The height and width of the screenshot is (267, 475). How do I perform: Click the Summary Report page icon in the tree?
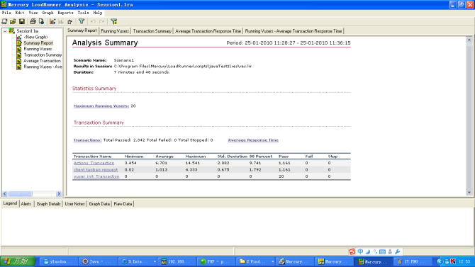[18, 43]
